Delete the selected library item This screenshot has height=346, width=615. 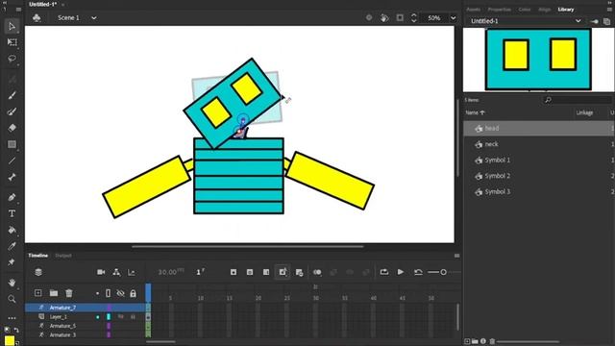492,341
